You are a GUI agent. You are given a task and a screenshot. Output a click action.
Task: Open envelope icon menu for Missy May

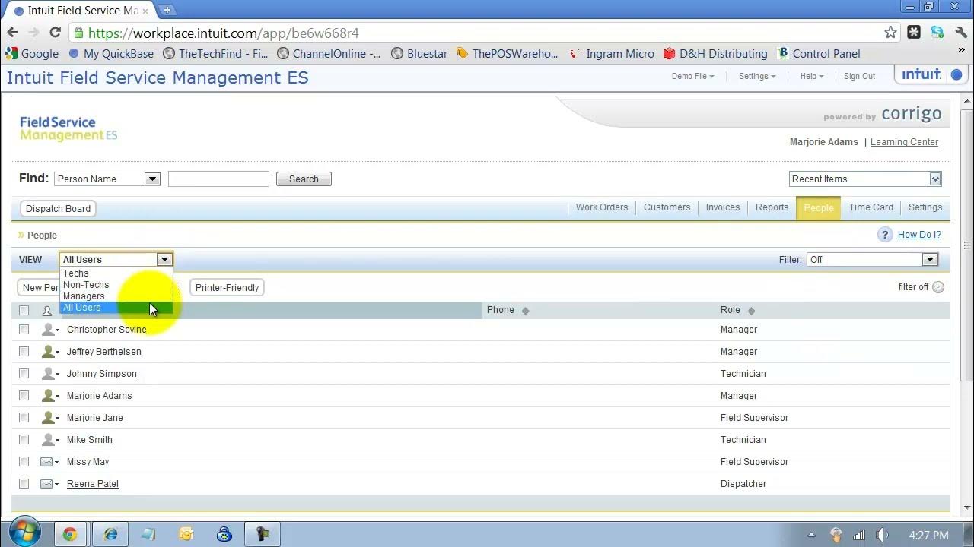(x=50, y=462)
